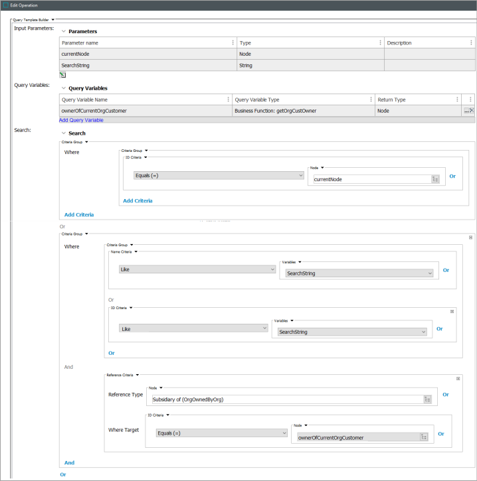Open first outer Criteria Group type arrow
477x481 pixels.
(x=86, y=142)
